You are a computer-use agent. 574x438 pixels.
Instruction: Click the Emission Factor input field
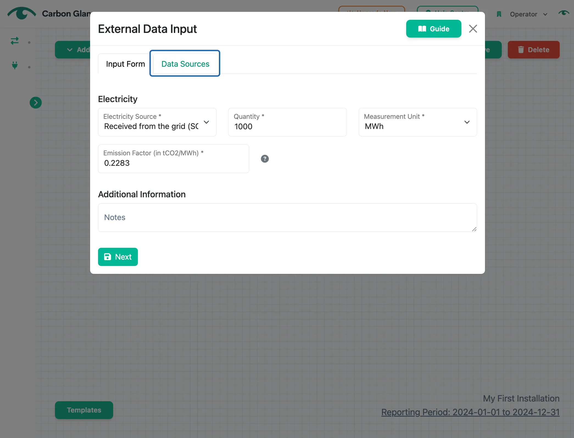pyautogui.click(x=174, y=159)
